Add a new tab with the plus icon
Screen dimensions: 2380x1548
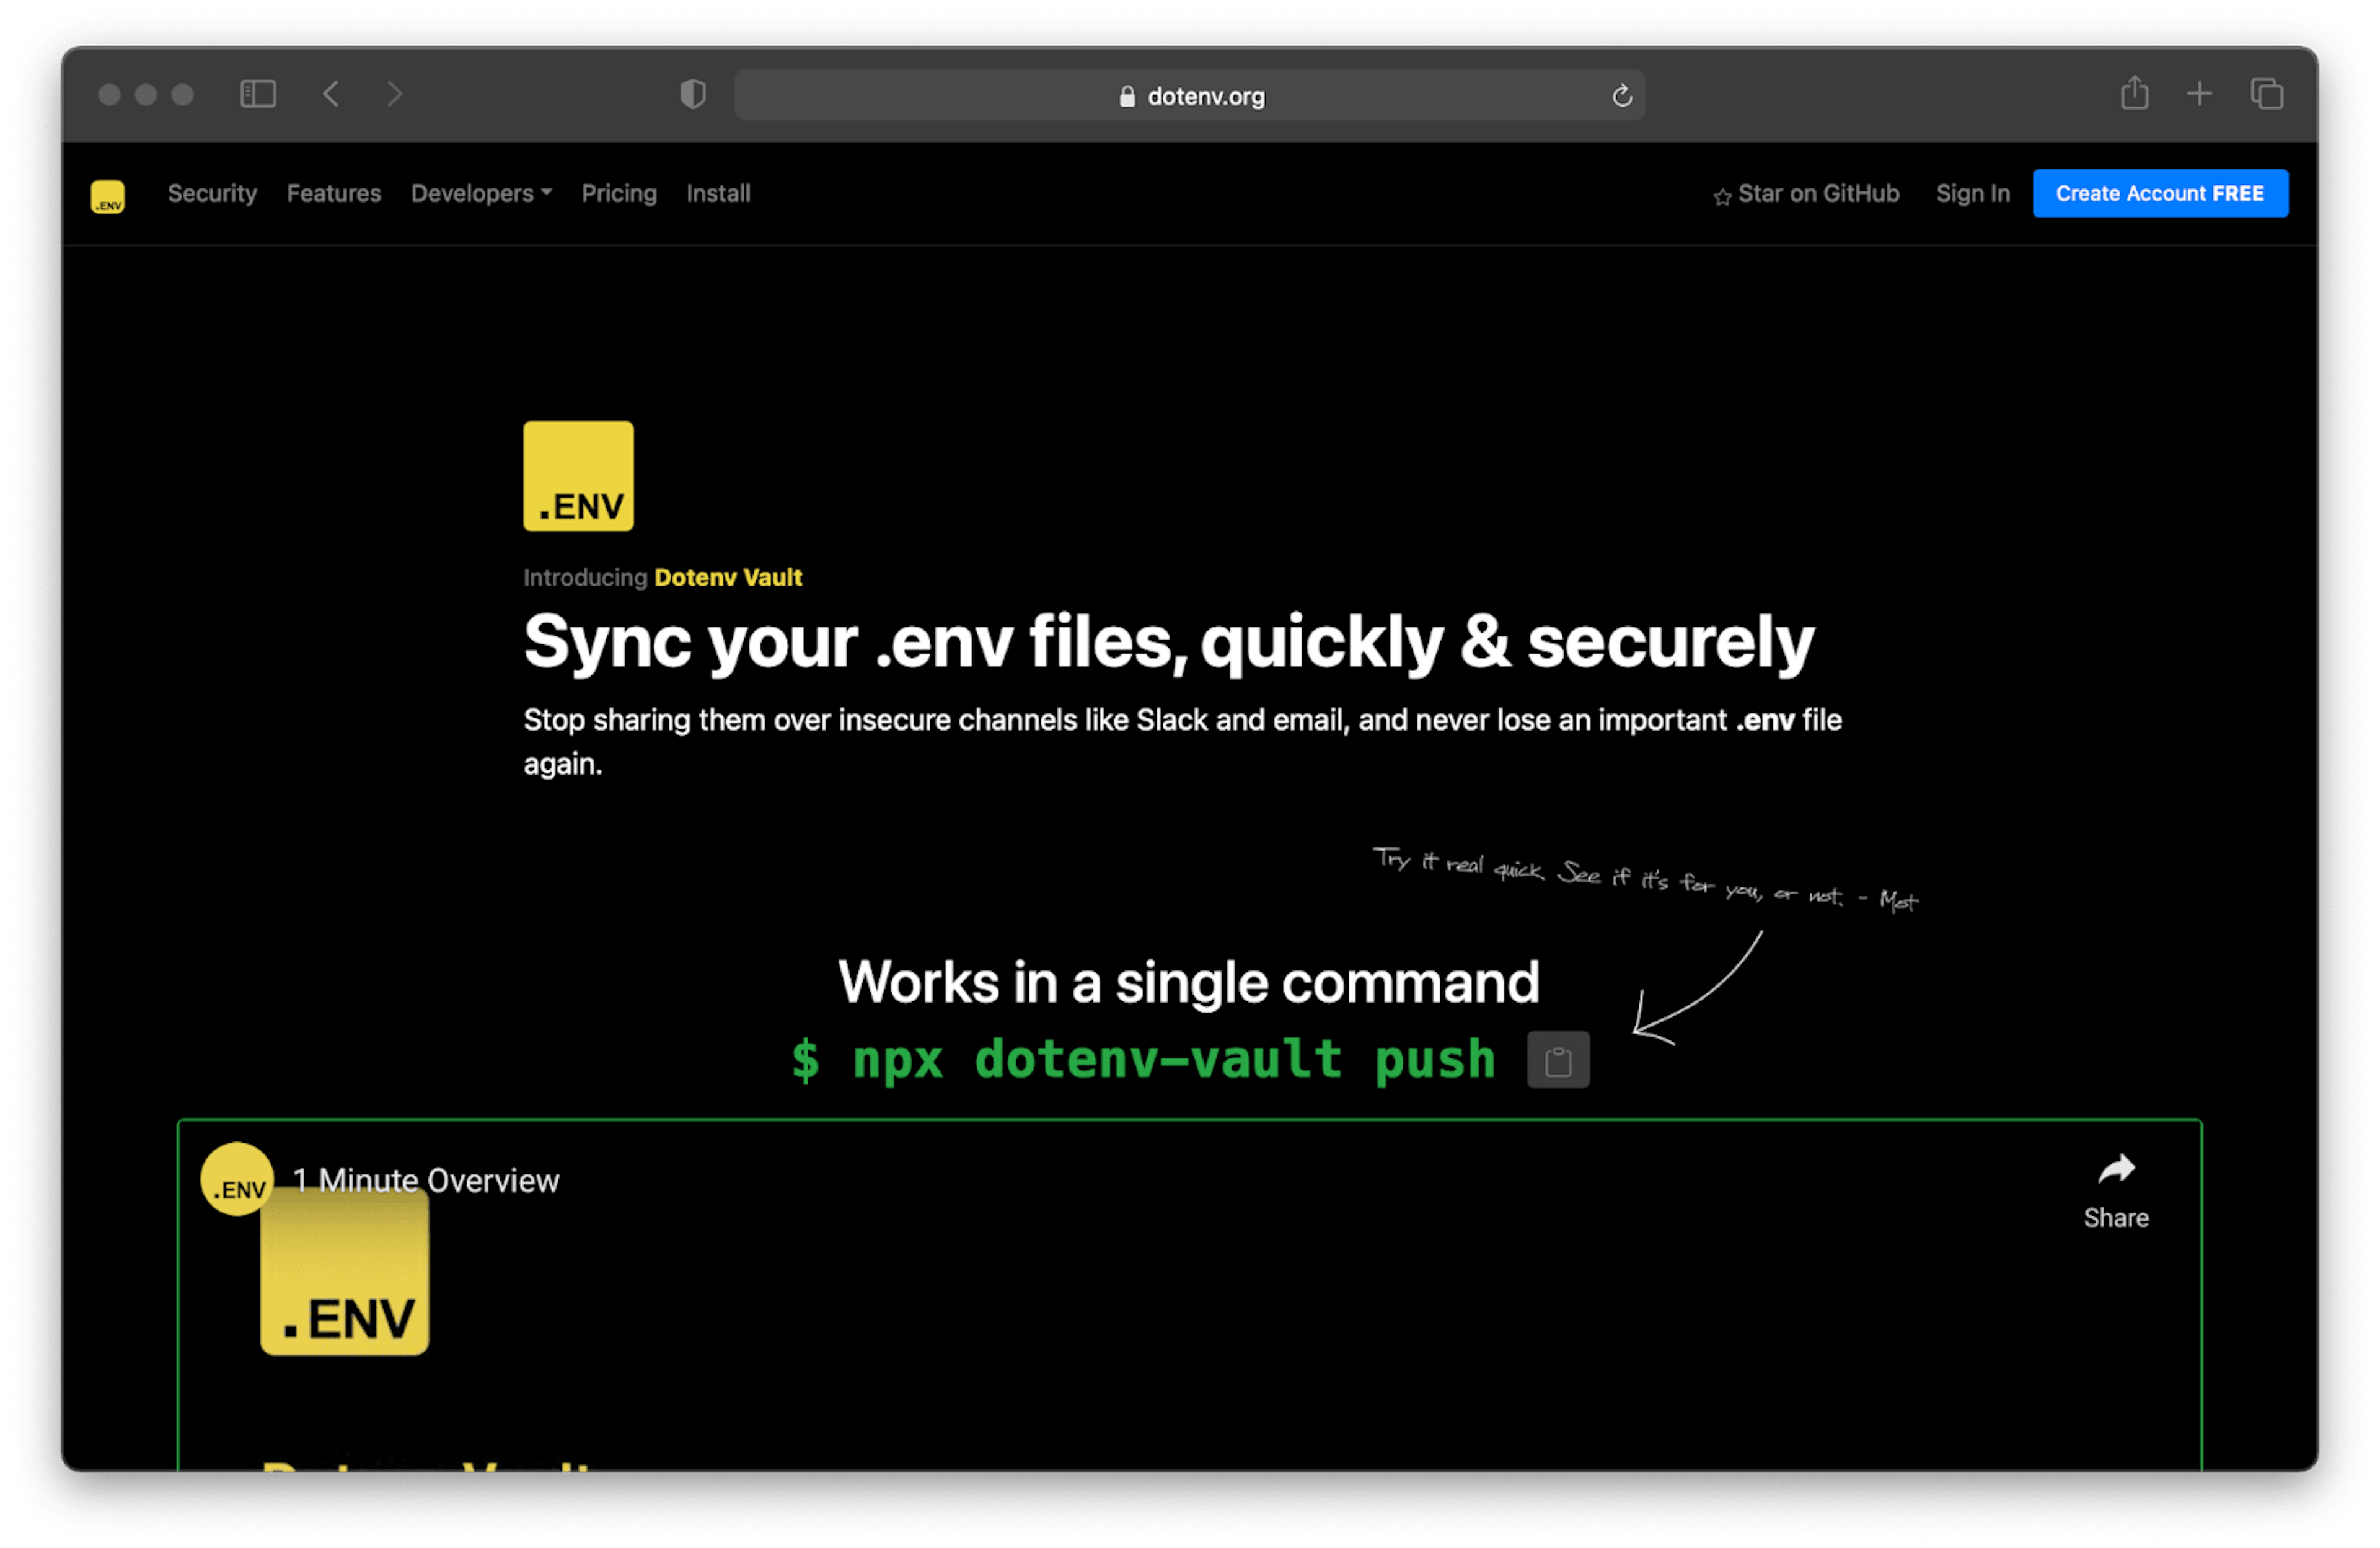[x=2199, y=94]
